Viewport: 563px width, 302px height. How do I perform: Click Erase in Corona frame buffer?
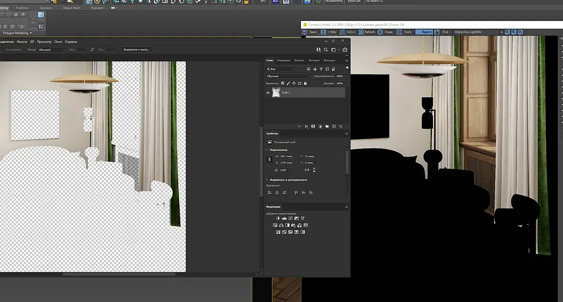(385, 32)
